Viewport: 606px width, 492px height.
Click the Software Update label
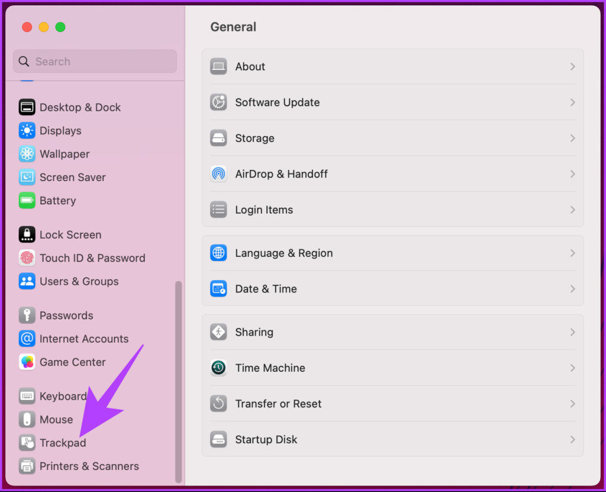coord(278,102)
